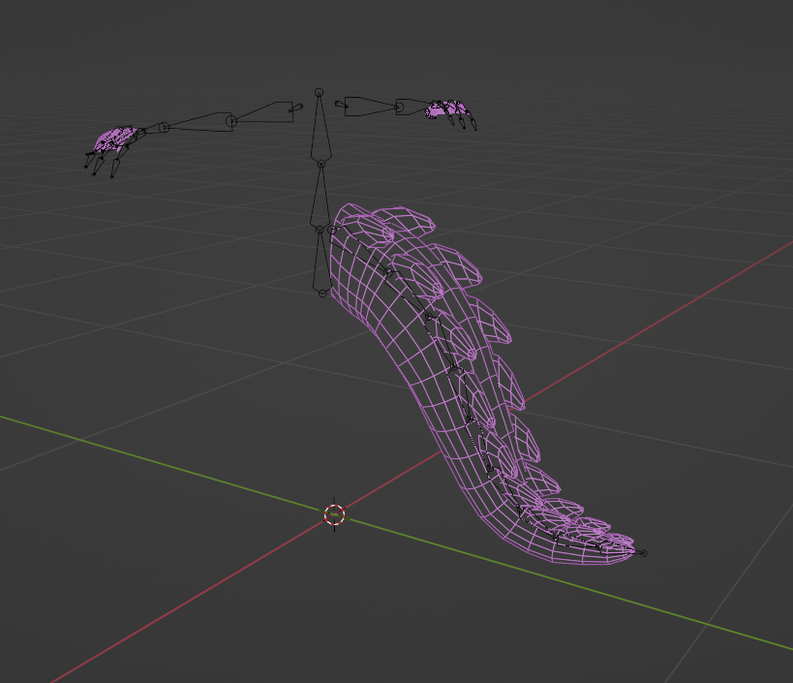This screenshot has width=793, height=683.
Task: Select the lowest spine bone
Action: [321, 262]
